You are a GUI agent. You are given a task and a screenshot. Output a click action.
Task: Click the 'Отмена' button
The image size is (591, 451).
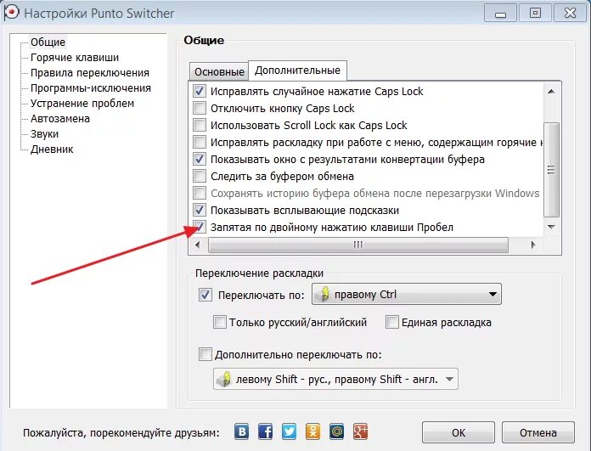(x=538, y=432)
